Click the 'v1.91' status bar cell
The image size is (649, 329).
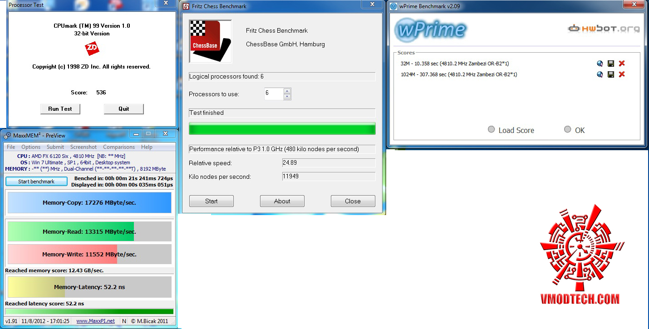11,321
